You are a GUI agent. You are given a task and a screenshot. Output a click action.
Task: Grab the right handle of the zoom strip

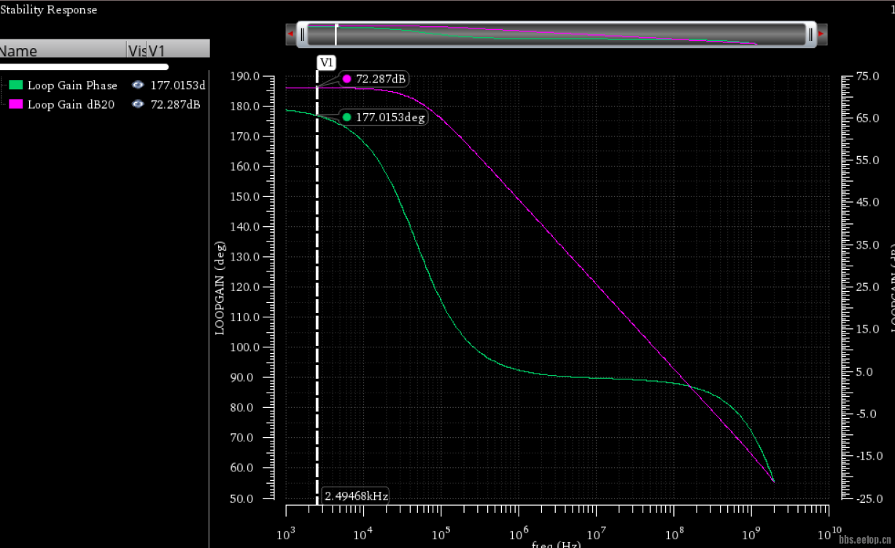[810, 34]
